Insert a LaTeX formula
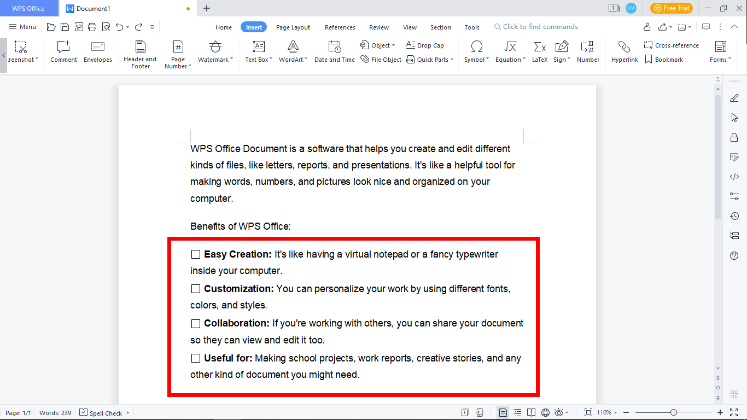This screenshot has width=747, height=420. pyautogui.click(x=540, y=52)
